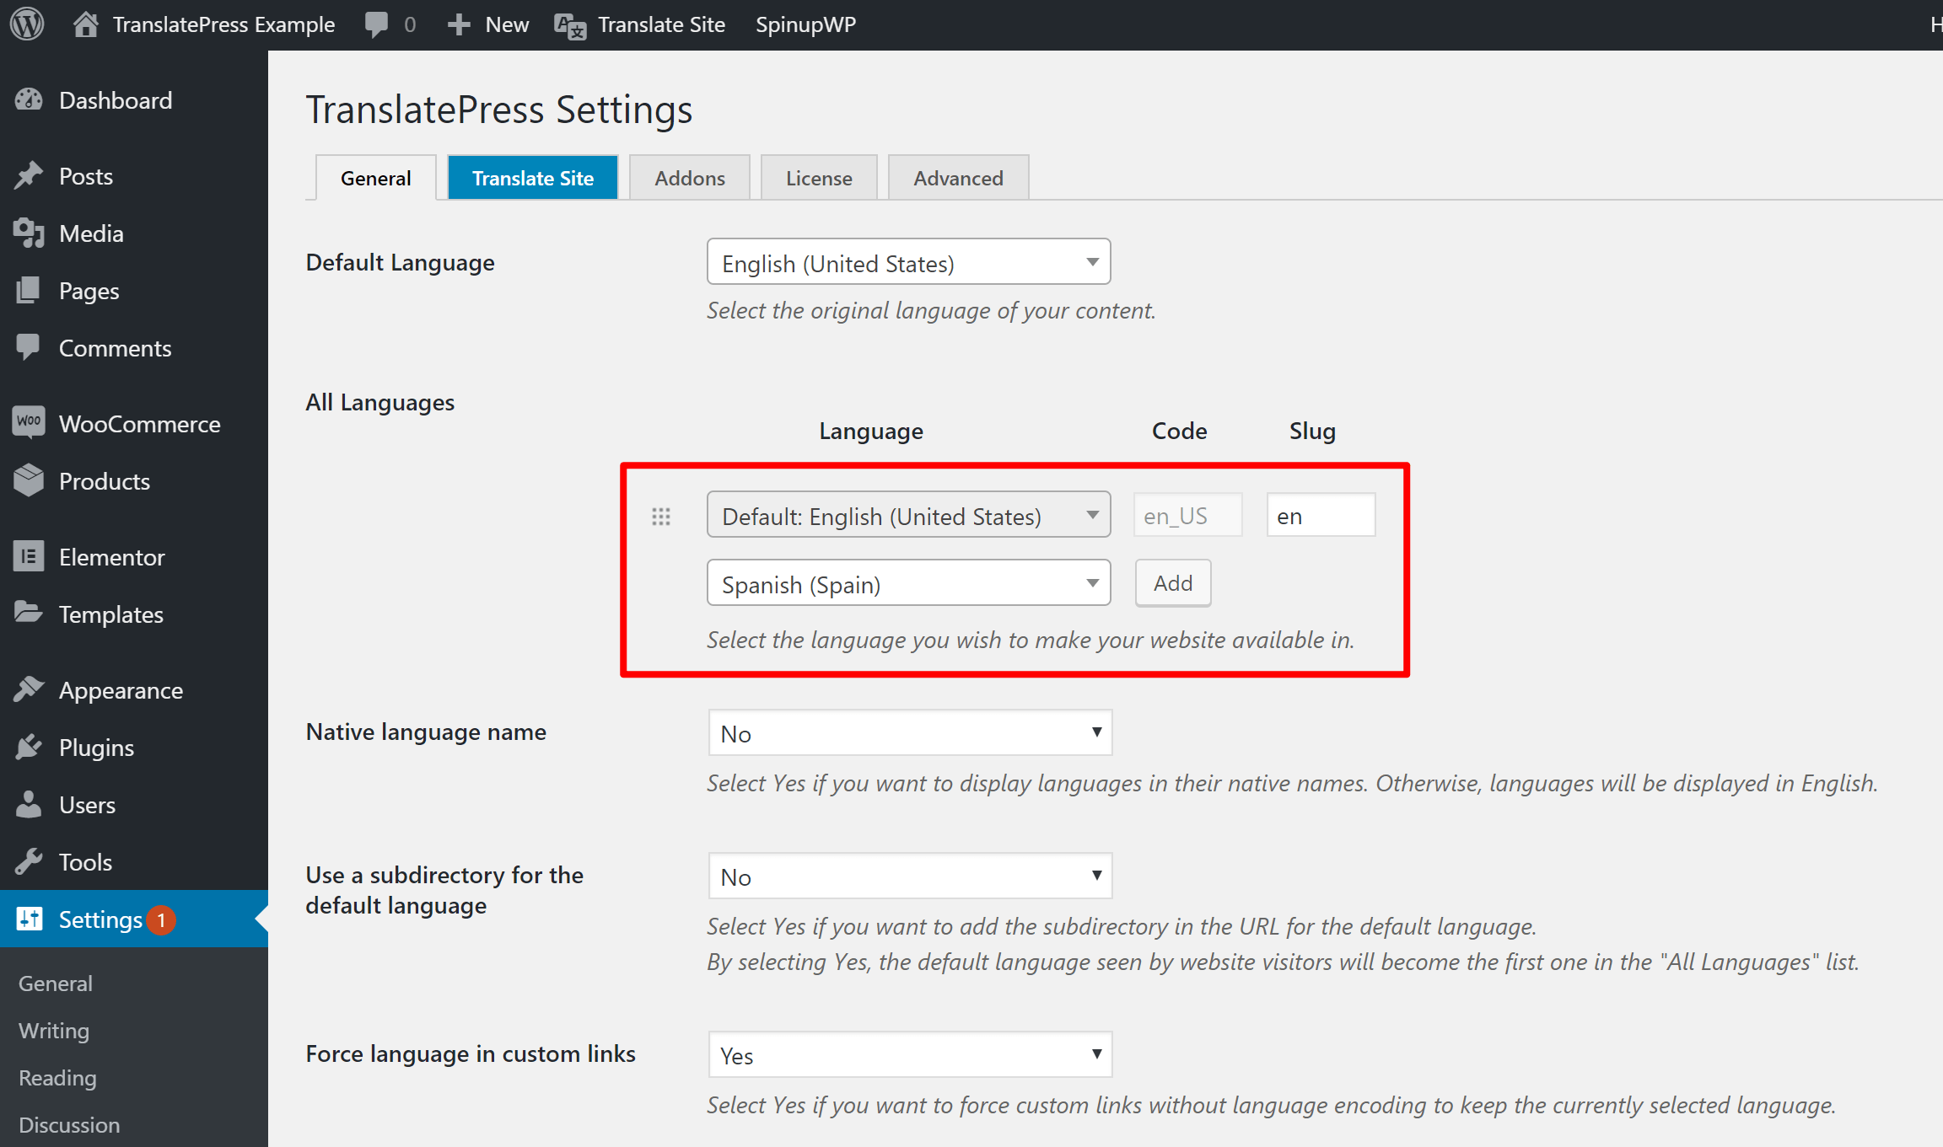Image resolution: width=1943 pixels, height=1147 pixels.
Task: Click the Add language button
Action: click(1173, 583)
